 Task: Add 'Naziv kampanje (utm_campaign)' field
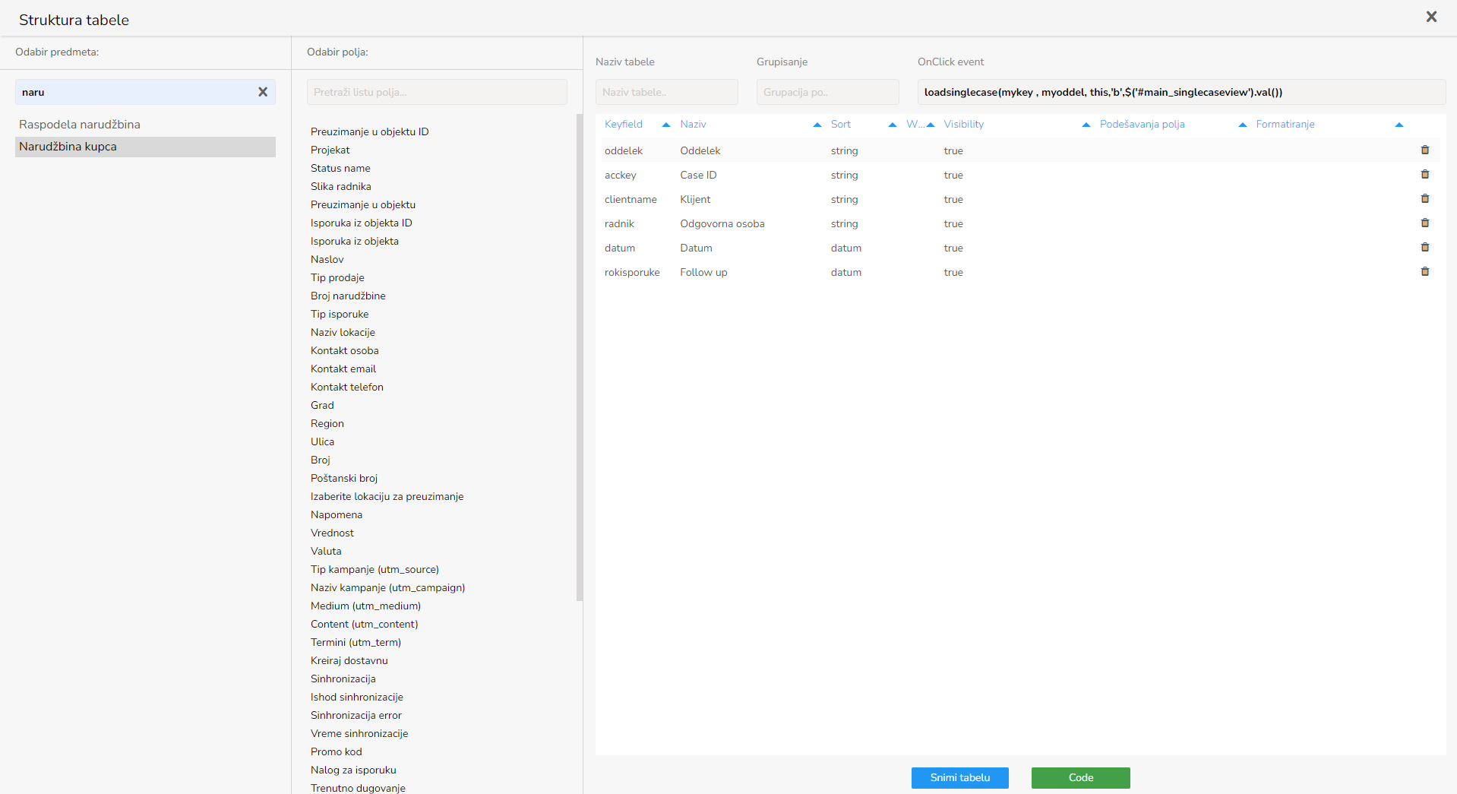point(388,588)
